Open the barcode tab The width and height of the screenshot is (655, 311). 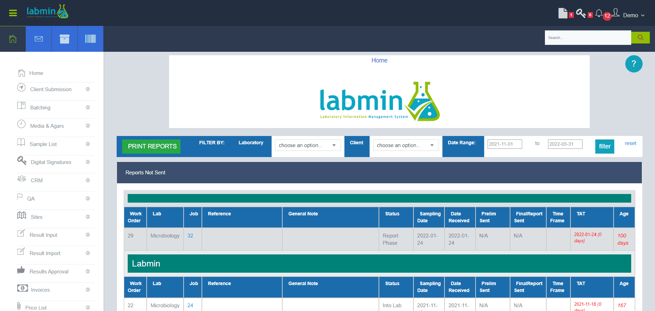90,39
